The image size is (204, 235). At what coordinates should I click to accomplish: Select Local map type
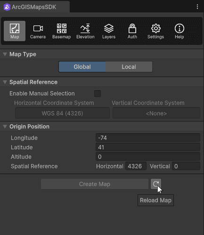(129, 67)
